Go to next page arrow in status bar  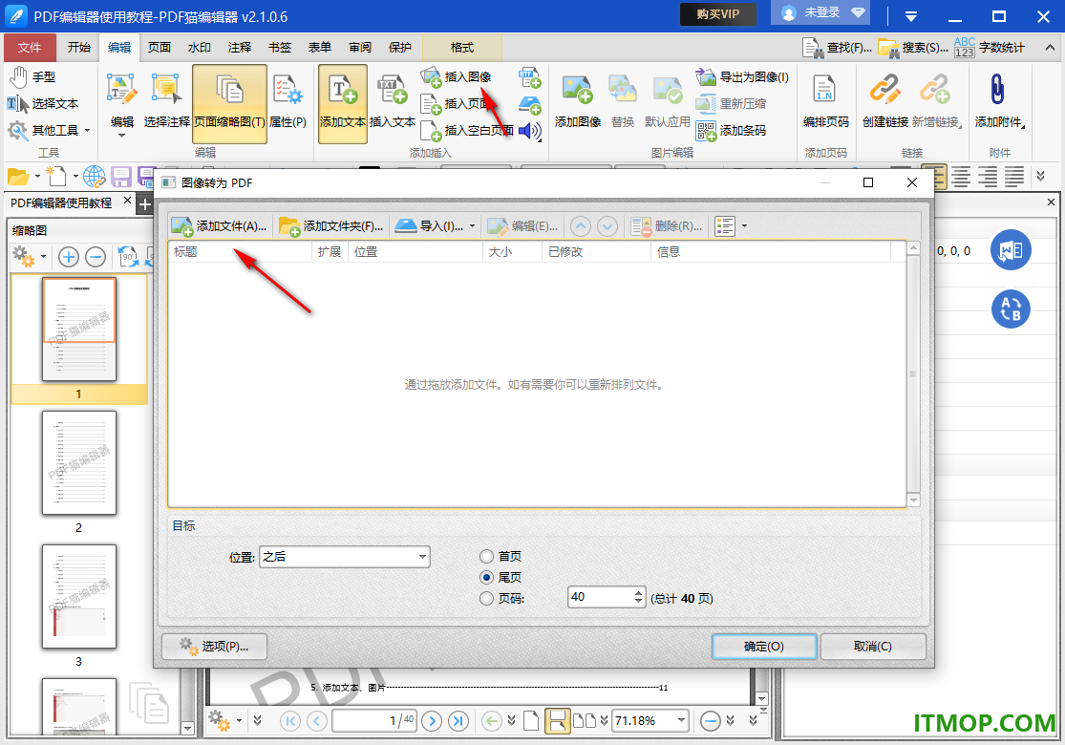point(432,720)
